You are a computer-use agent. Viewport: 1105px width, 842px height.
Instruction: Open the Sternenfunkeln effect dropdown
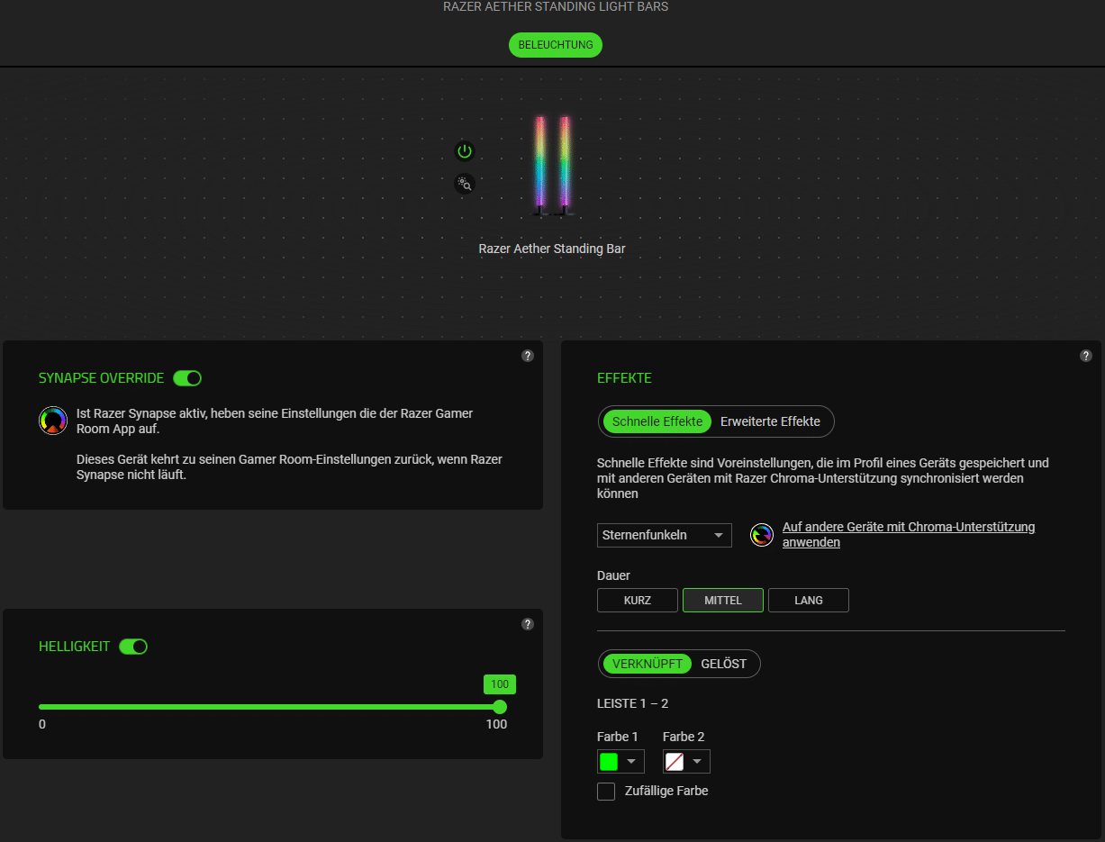click(664, 535)
